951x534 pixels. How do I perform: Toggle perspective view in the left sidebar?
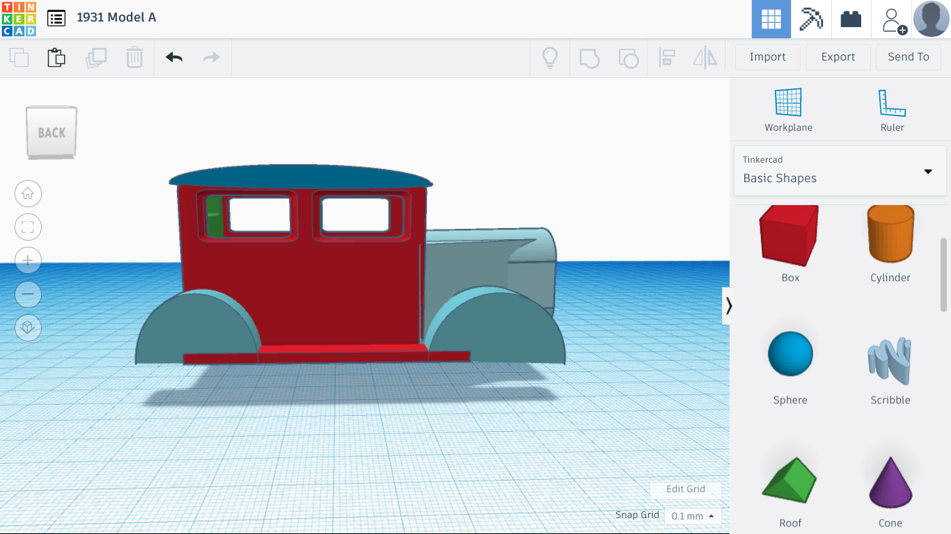point(28,327)
